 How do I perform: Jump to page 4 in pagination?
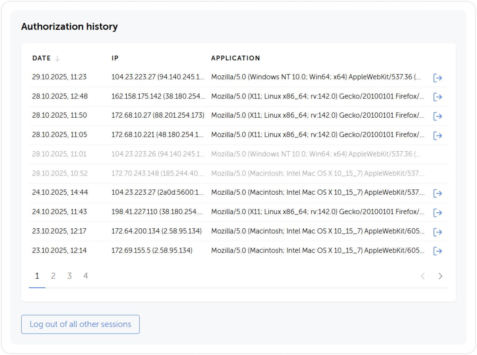[85, 276]
